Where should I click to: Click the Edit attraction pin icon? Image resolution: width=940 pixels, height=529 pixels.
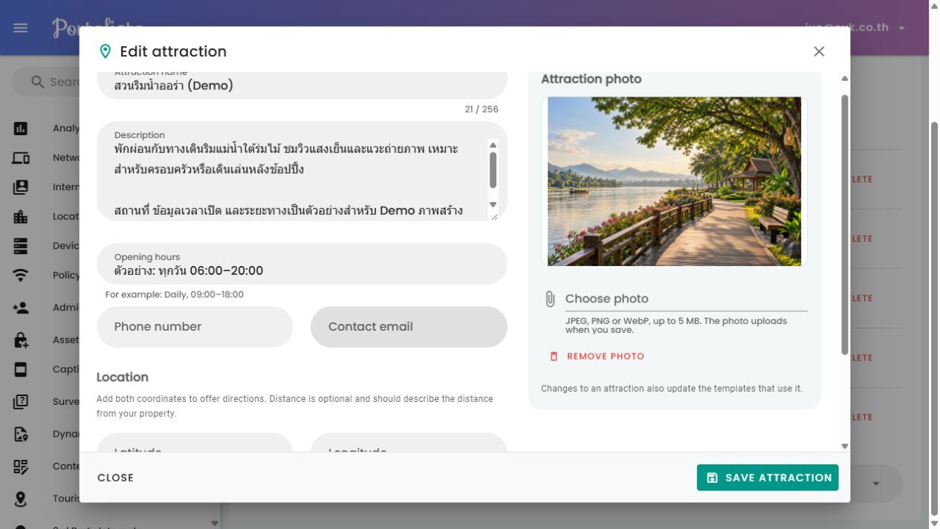tap(106, 51)
